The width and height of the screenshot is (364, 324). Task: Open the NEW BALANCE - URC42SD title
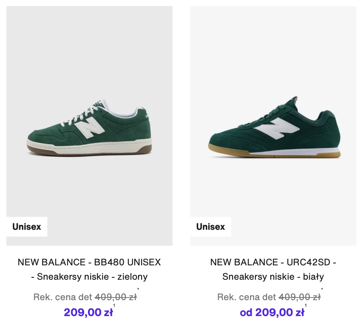click(x=273, y=262)
